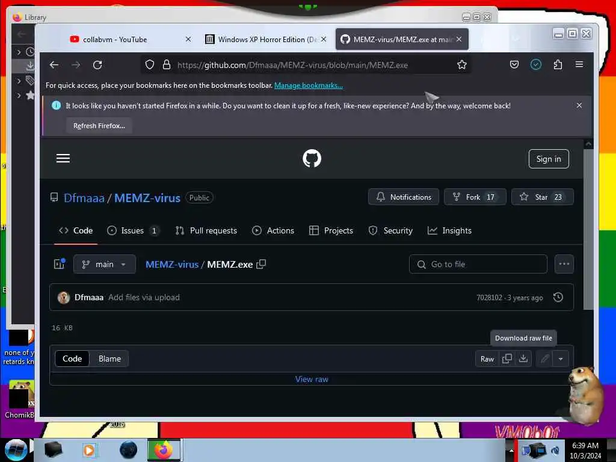
Task: Click the blue circular checkmark toolbar icon
Action: (x=536, y=64)
